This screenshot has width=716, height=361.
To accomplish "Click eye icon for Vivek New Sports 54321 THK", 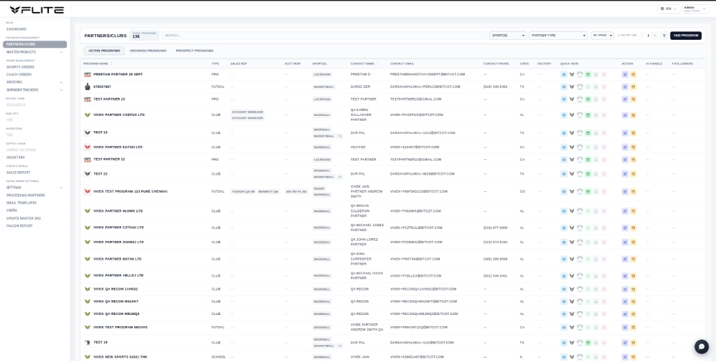I will [564, 358].
